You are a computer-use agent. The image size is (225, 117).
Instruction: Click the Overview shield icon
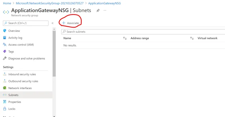point(5,31)
